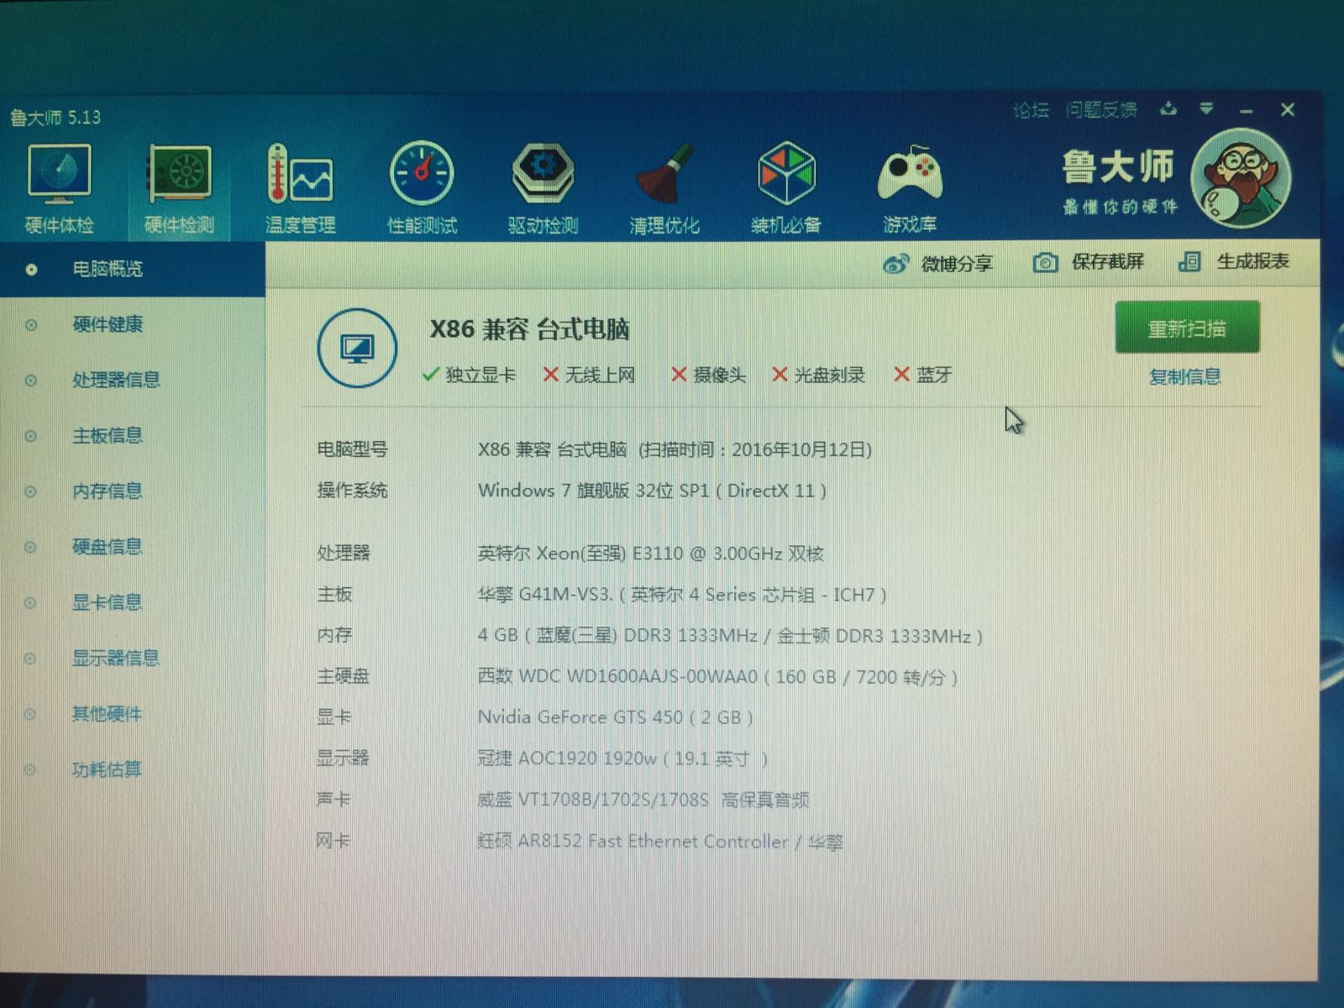Image resolution: width=1344 pixels, height=1008 pixels.
Task: Click the Windows 7 旗舰版 operating system value
Action: tap(652, 491)
